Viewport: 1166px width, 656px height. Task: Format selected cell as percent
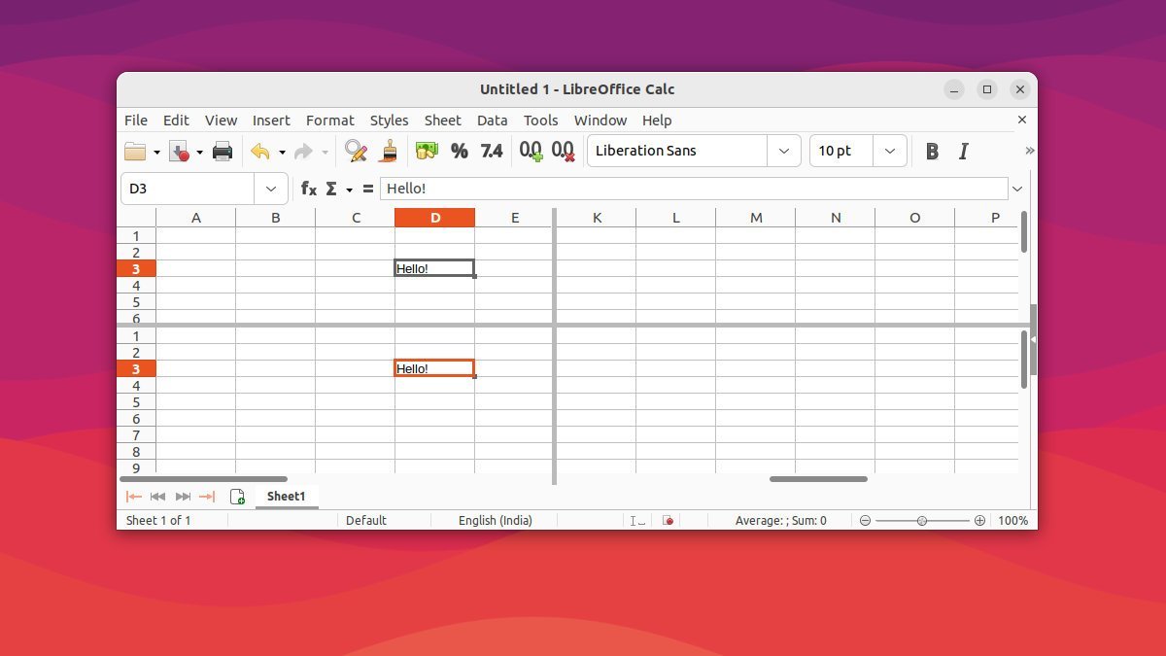coord(458,151)
